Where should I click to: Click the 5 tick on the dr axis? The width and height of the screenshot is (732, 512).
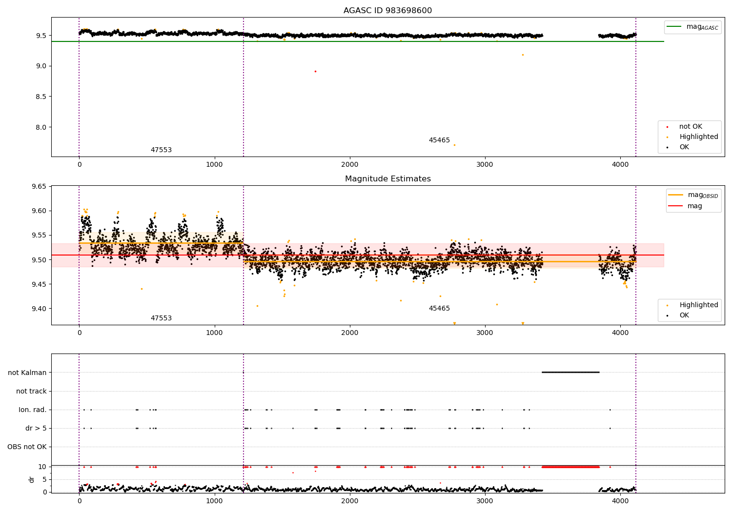coord(45,480)
